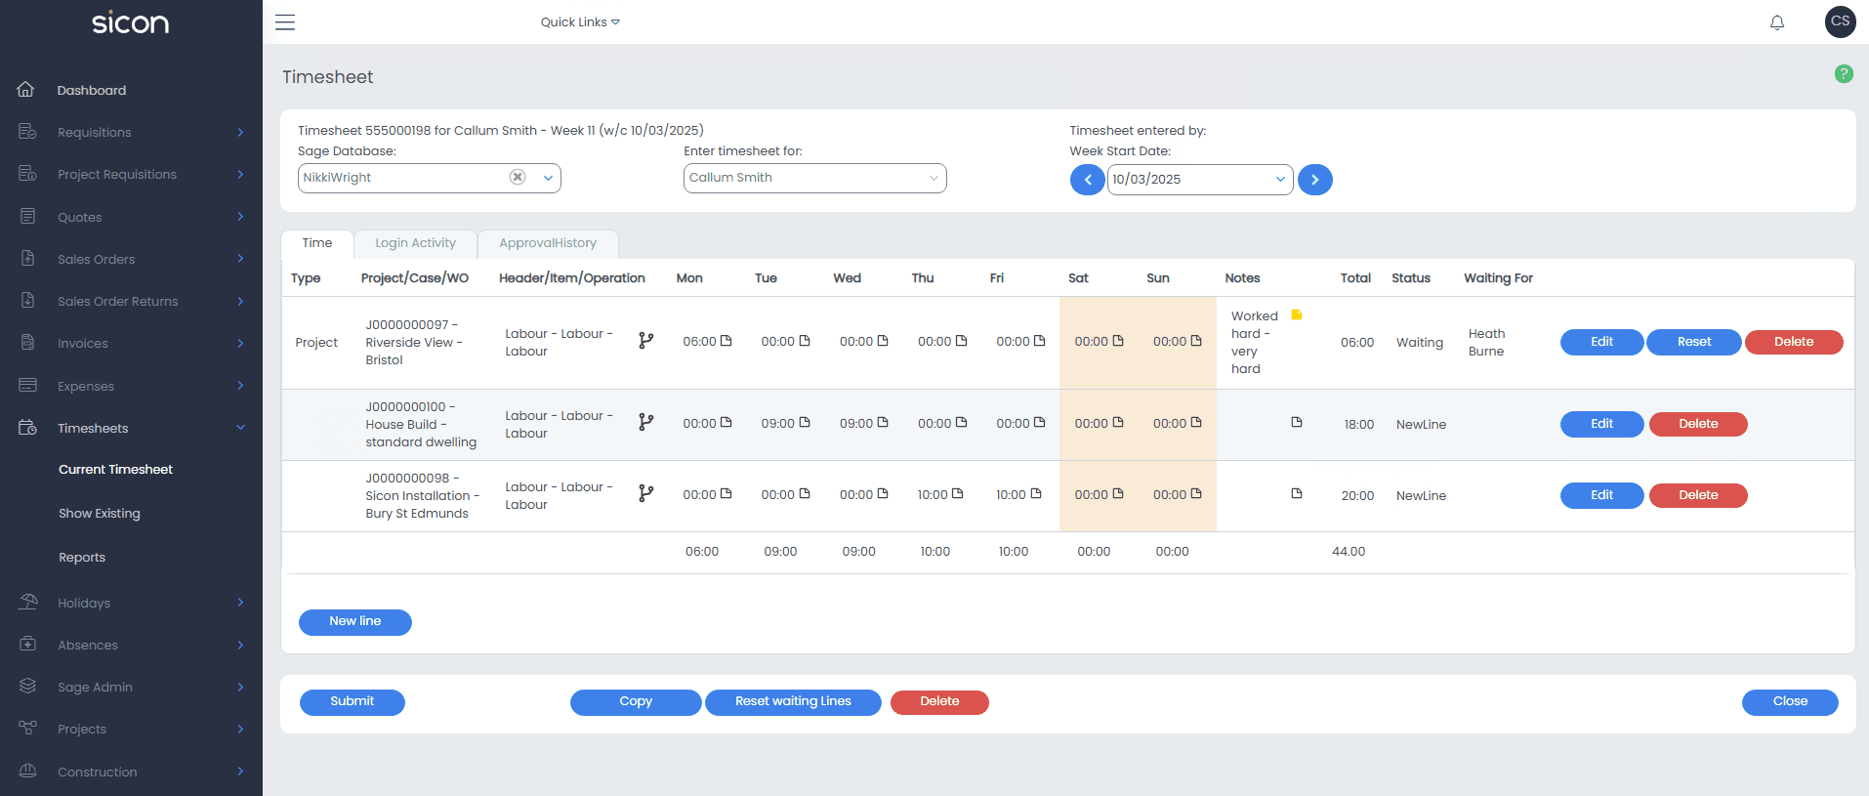The width and height of the screenshot is (1869, 796).
Task: Select the Time tab
Action: tap(316, 243)
